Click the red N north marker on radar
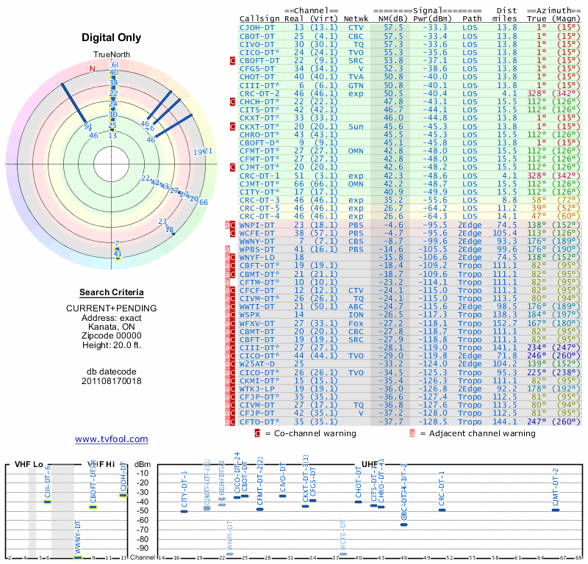The height and width of the screenshot is (564, 588). coord(93,69)
